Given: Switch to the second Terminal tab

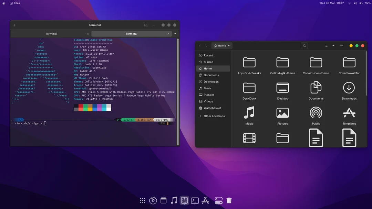Looking at the screenshot, I should pyautogui.click(x=131, y=33).
